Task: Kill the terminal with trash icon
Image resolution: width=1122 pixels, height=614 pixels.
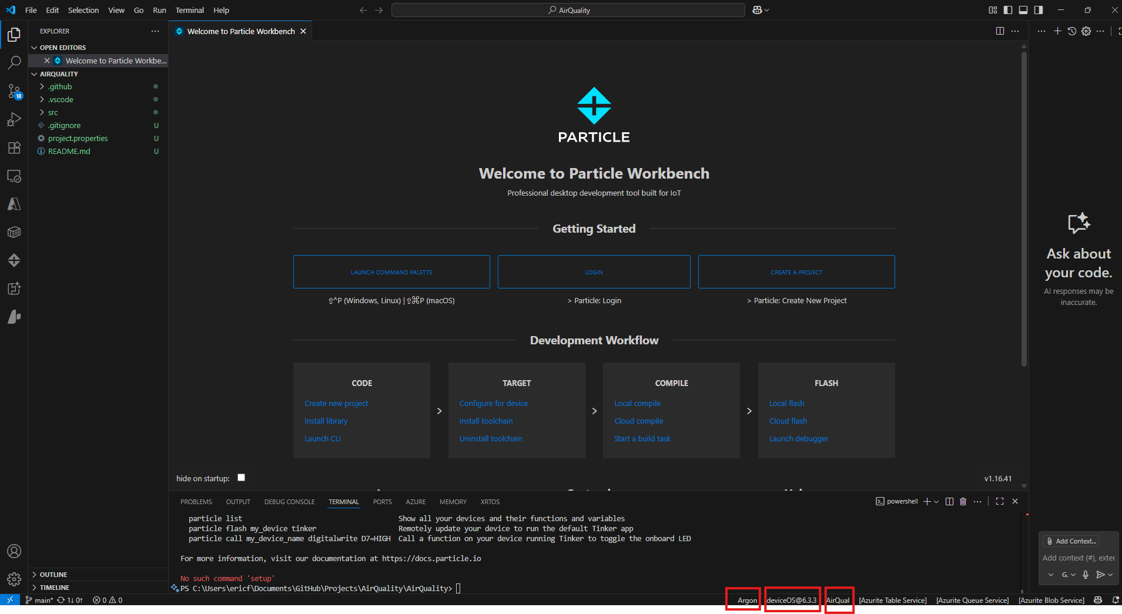Action: pyautogui.click(x=963, y=502)
